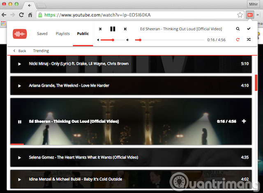
Task: Open a new browser tab
Action: pos(41,6)
